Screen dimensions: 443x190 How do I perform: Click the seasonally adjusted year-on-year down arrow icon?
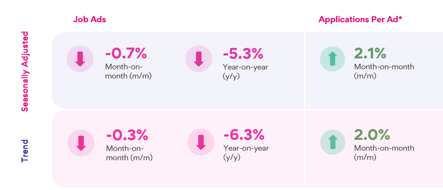(198, 59)
